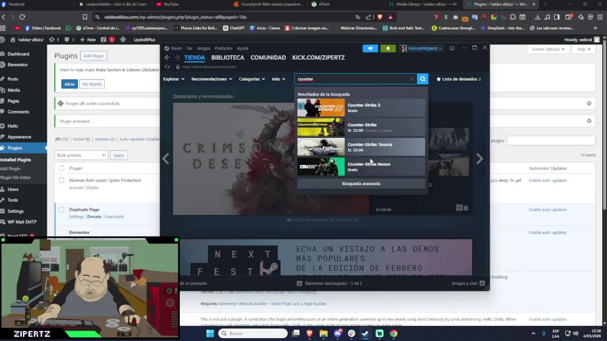The height and width of the screenshot is (341, 607).
Task: Click the plugins search field in WordPress
Action: [551, 141]
